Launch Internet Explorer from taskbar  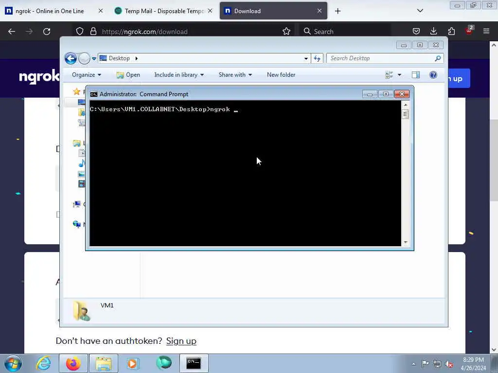tap(43, 363)
